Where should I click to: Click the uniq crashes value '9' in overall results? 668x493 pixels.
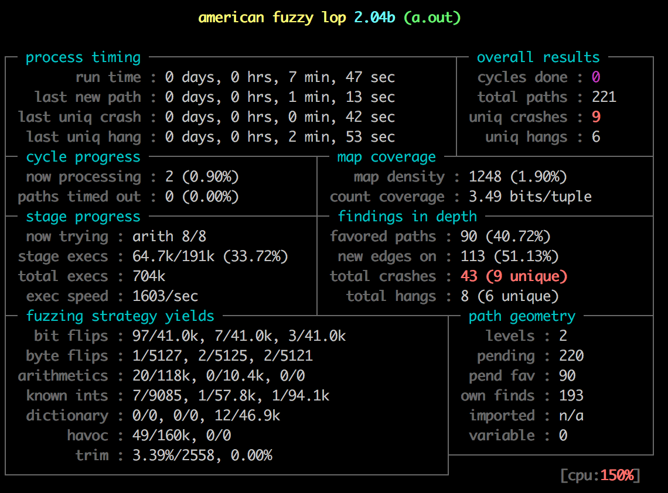pos(596,117)
